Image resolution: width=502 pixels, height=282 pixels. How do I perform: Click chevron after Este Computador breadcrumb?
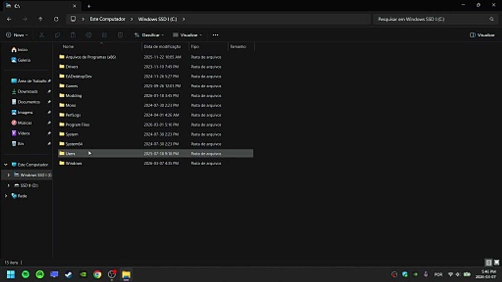click(132, 19)
